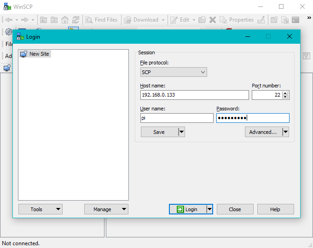Go back using the toolbar back arrow
The width and height of the screenshot is (313, 248).
9,20
